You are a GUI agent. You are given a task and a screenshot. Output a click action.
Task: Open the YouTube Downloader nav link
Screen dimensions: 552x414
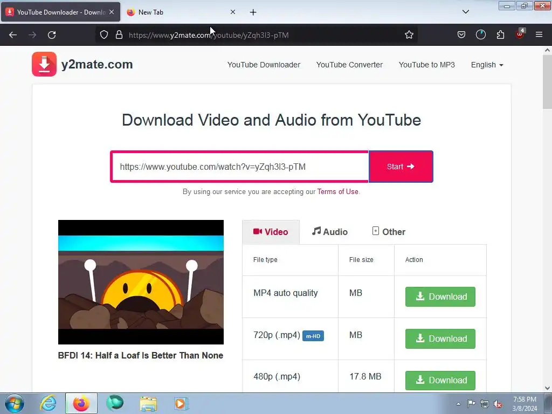click(264, 65)
